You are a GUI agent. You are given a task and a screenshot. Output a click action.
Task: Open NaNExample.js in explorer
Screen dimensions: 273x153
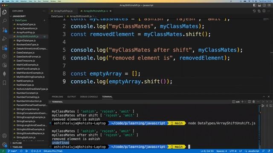(25, 81)
